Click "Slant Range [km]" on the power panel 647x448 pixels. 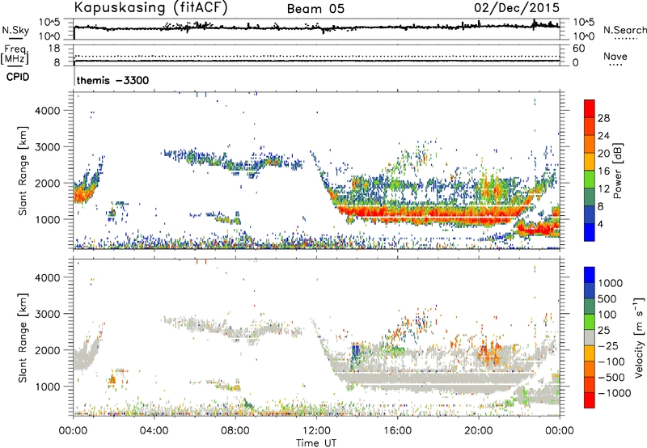click(x=23, y=171)
